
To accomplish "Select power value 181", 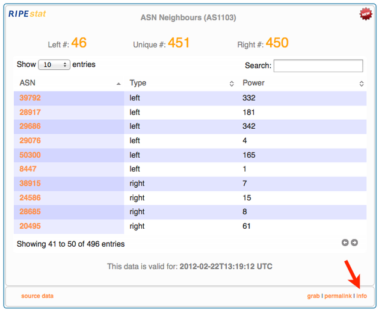I will pos(248,113).
